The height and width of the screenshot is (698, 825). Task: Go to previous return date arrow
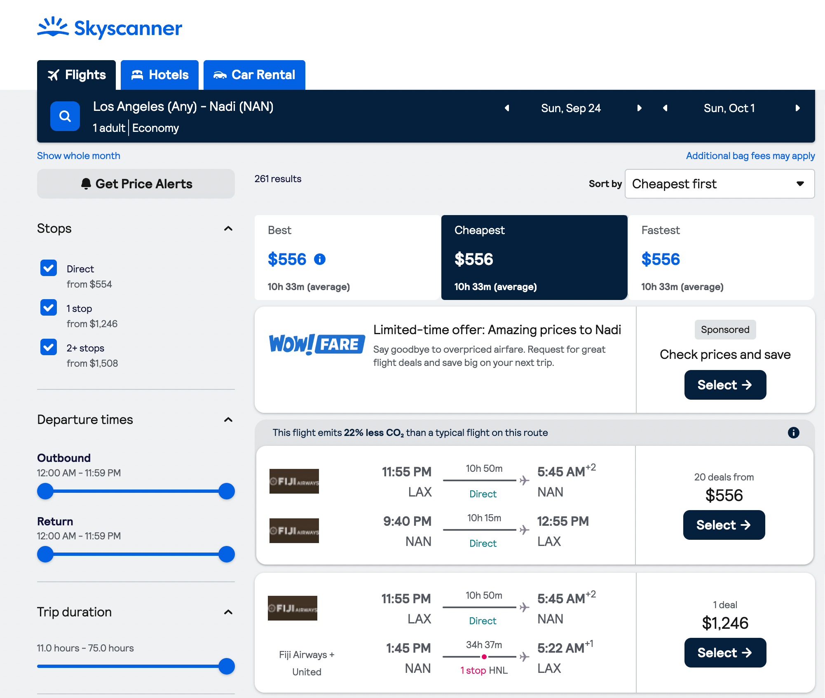[x=665, y=108]
